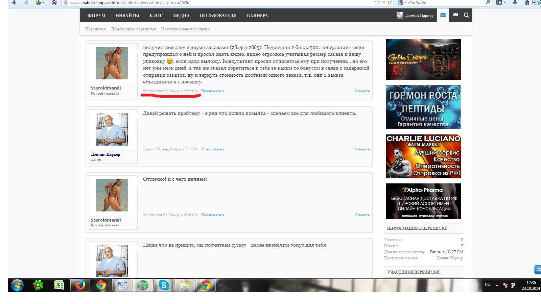Open the inbox envelope icon
Screen dimensions: 541x304
tap(443, 15)
